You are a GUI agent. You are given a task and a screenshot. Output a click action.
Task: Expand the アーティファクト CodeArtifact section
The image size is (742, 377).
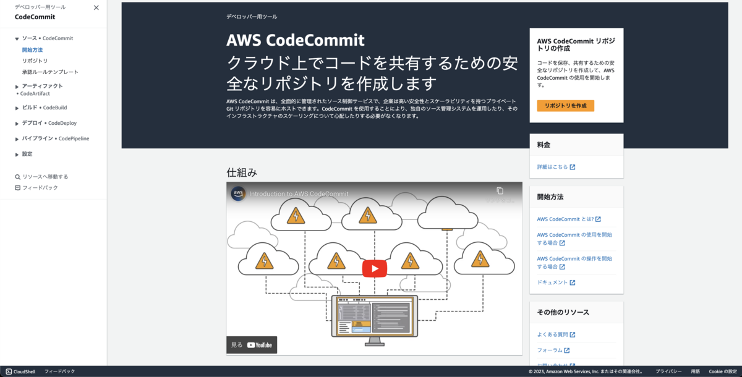tap(17, 86)
